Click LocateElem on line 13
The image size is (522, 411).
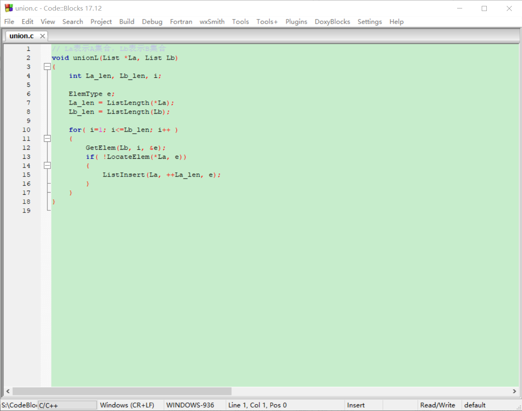click(128, 157)
